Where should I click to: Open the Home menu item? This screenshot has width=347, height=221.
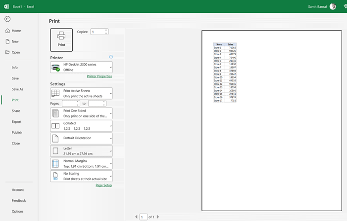[x=16, y=31]
